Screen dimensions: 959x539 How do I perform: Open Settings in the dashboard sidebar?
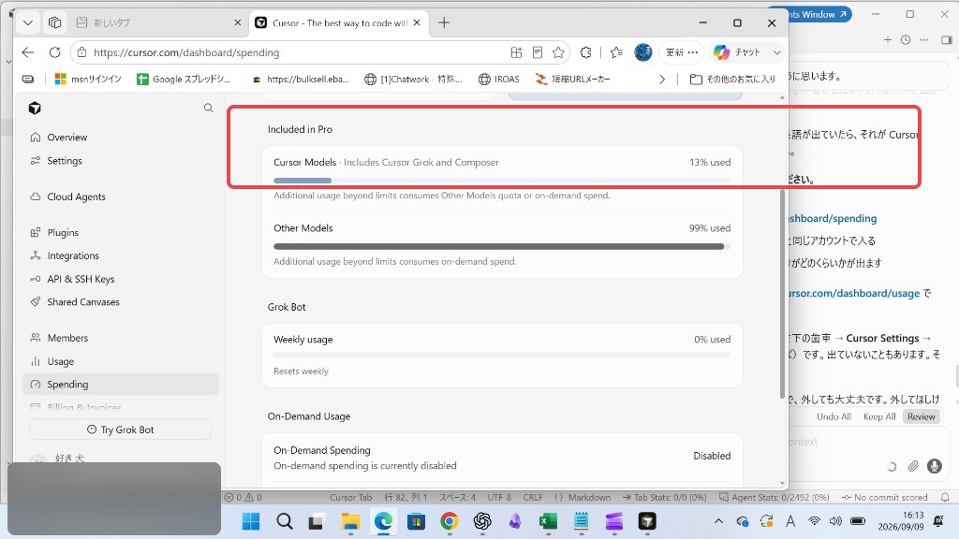[x=121, y=161]
